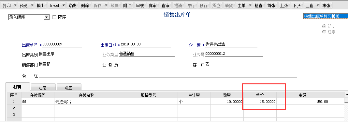Screen dimensions: 348x122
Task: Expand the 打印 dropdown arrow
Action: (x=15, y=6)
